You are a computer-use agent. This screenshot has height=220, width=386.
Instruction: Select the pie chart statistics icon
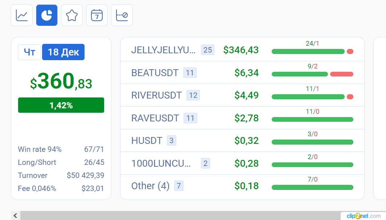pyautogui.click(x=47, y=15)
